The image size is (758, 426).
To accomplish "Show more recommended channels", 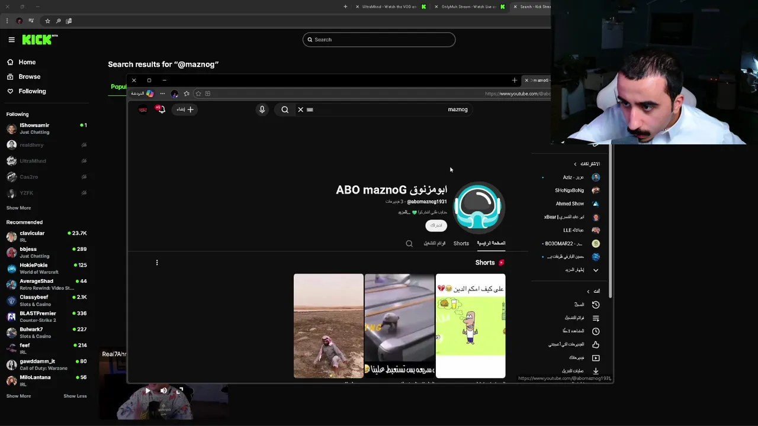I will point(18,396).
